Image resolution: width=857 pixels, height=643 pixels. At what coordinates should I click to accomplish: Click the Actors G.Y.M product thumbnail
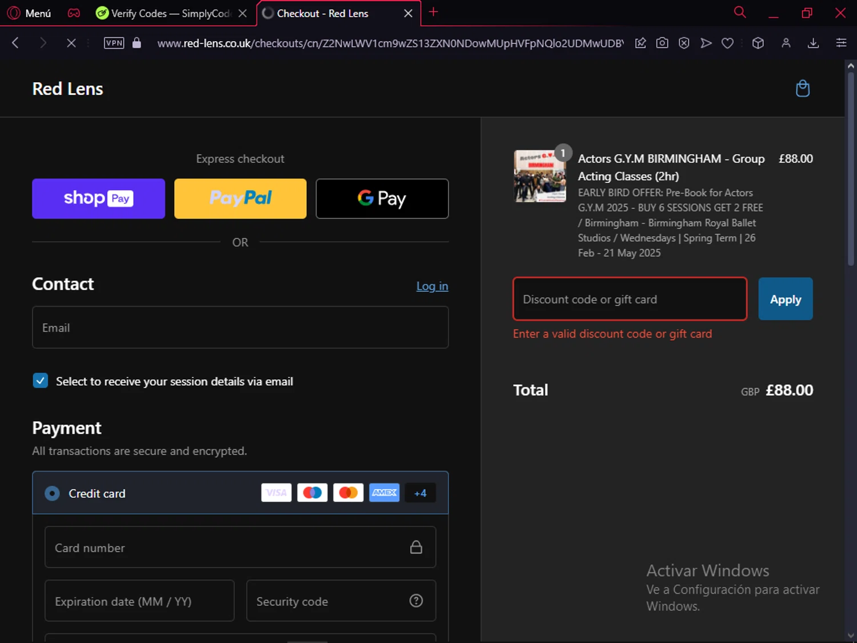pyautogui.click(x=540, y=176)
